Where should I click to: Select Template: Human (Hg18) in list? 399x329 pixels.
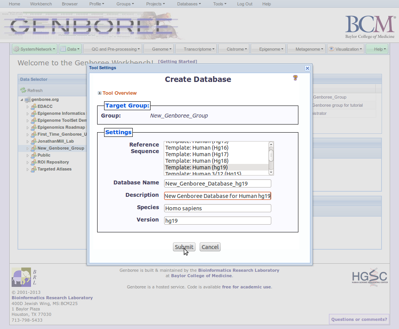[197, 161]
